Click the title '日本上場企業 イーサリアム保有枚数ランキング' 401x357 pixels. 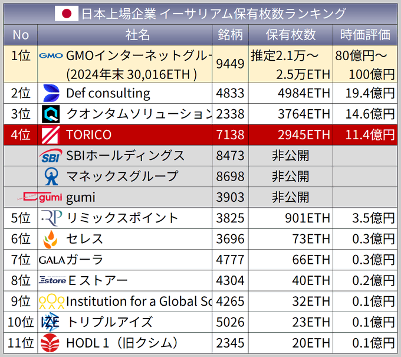pyautogui.click(x=214, y=14)
